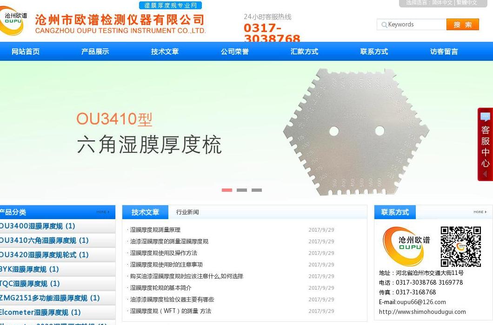The width and height of the screenshot is (493, 325).
Task: Click the fax line 0317-3168768
Action: (407, 292)
